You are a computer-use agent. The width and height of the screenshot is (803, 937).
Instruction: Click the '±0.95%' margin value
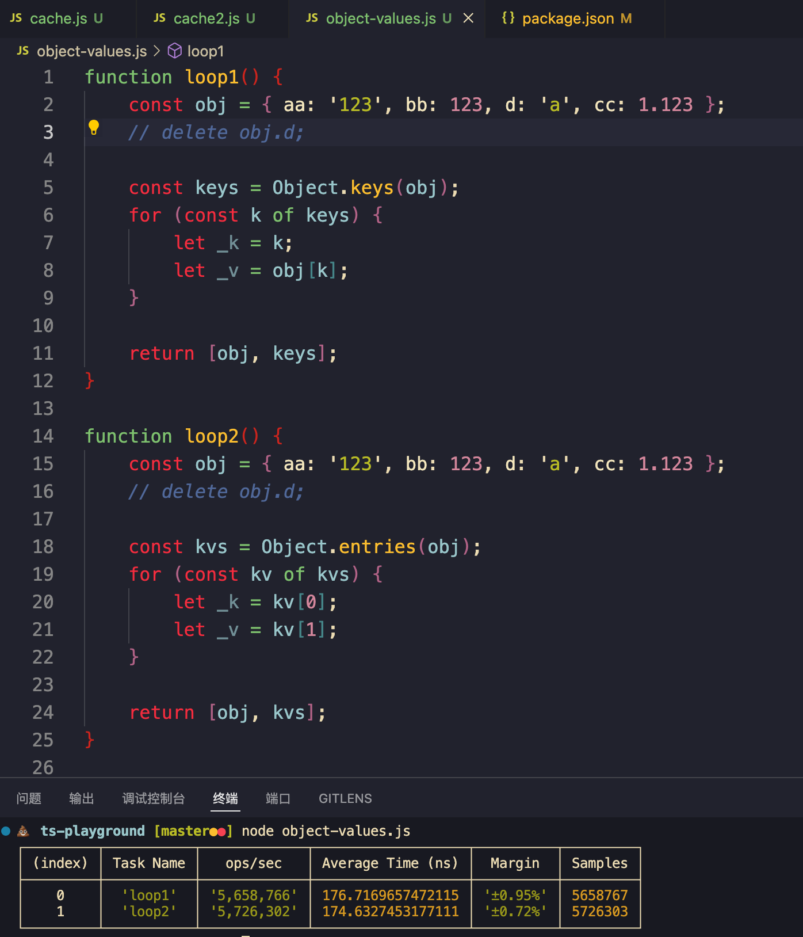coord(515,896)
